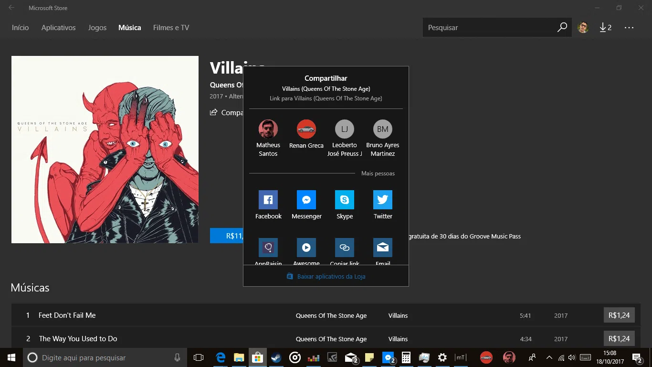
Task: Click the Compartilhar button behind the share panel
Action: click(227, 112)
